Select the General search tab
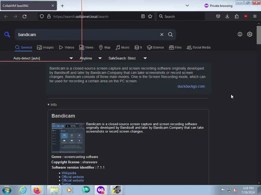The height and width of the screenshot is (195, 261). coord(23,47)
